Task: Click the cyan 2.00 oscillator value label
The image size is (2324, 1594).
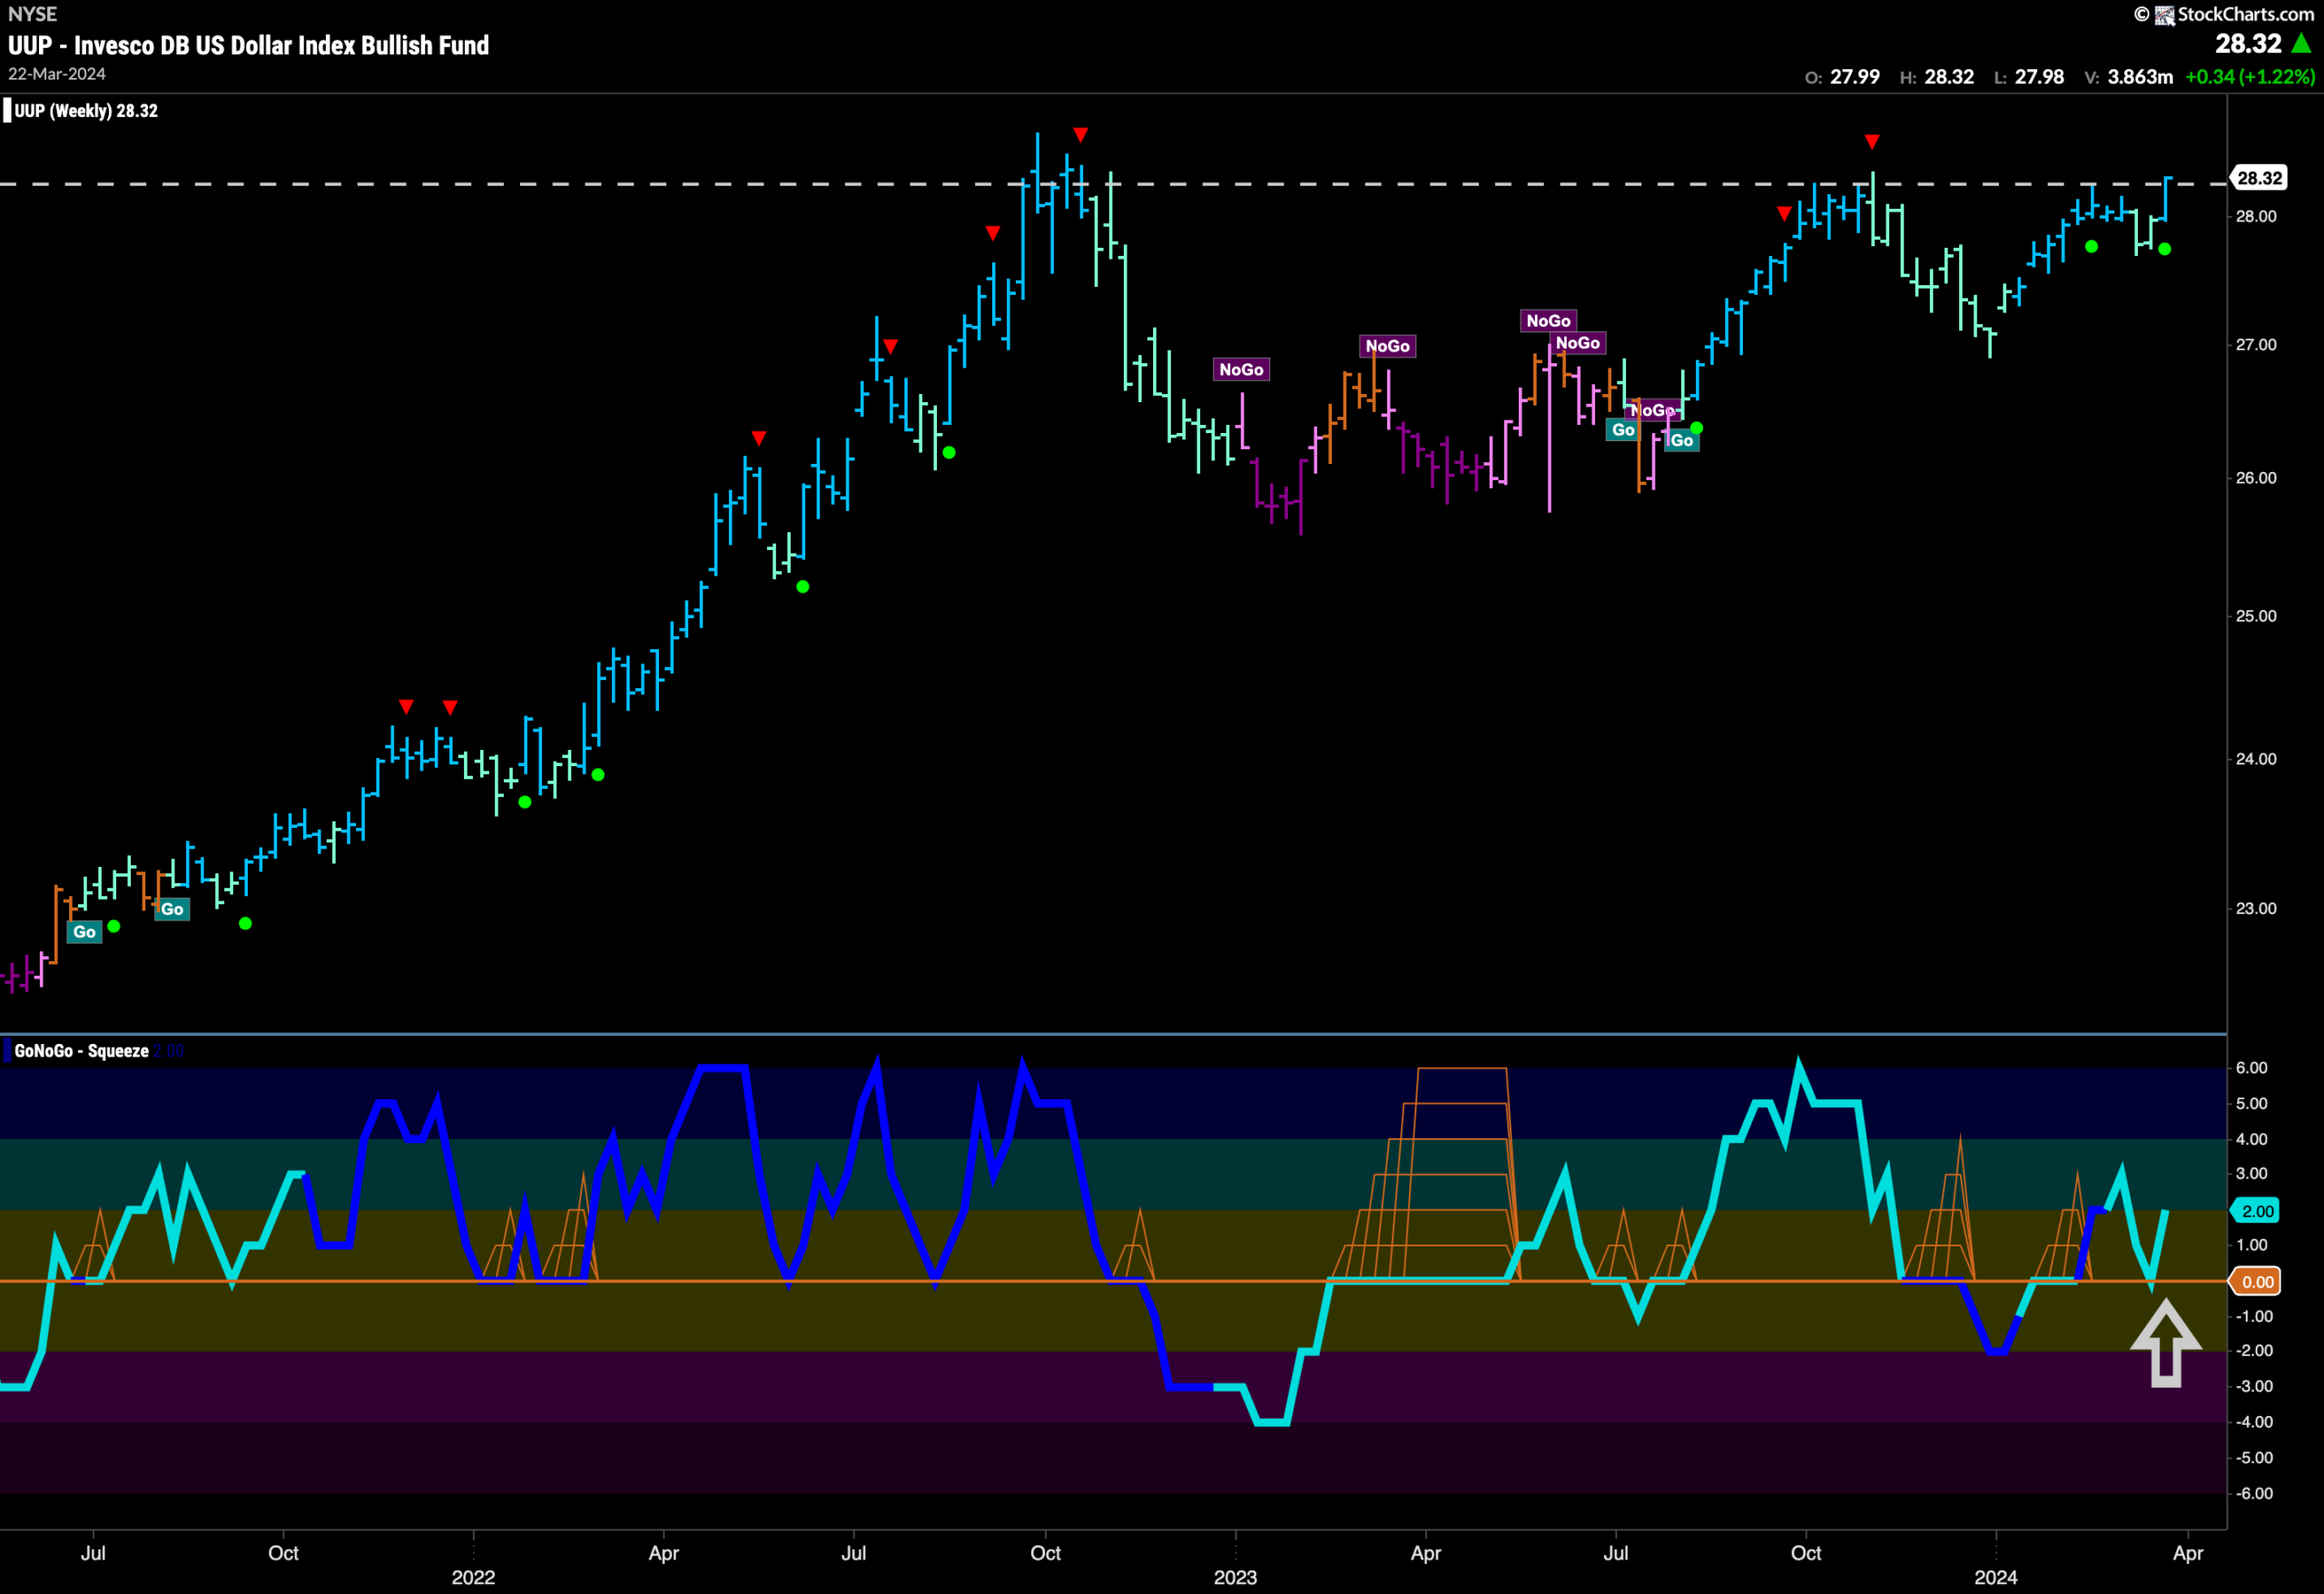Action: (2257, 1210)
